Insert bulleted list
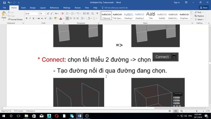The height and width of the screenshot is (119, 211). click(x=67, y=14)
